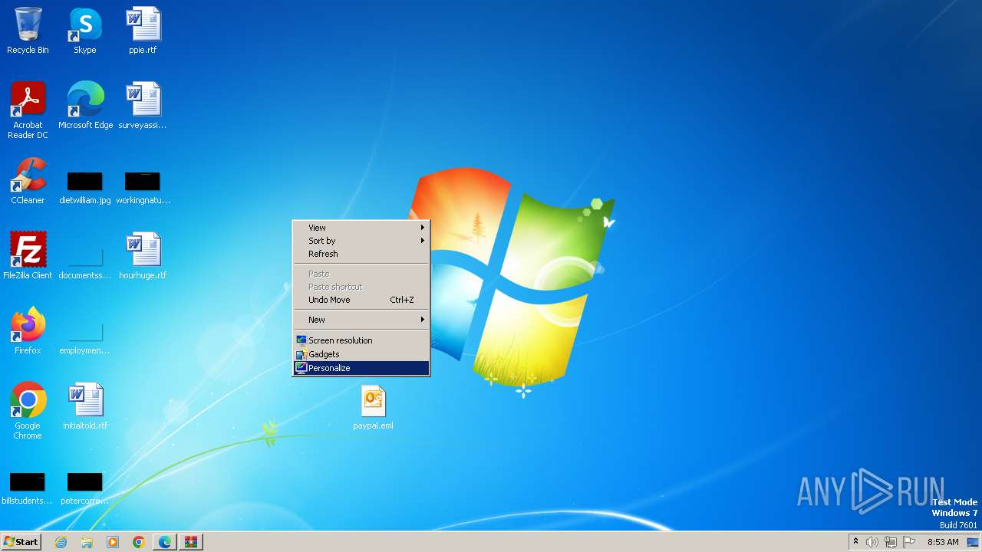Select the petercorre... file icon
982x552 pixels.
85,489
